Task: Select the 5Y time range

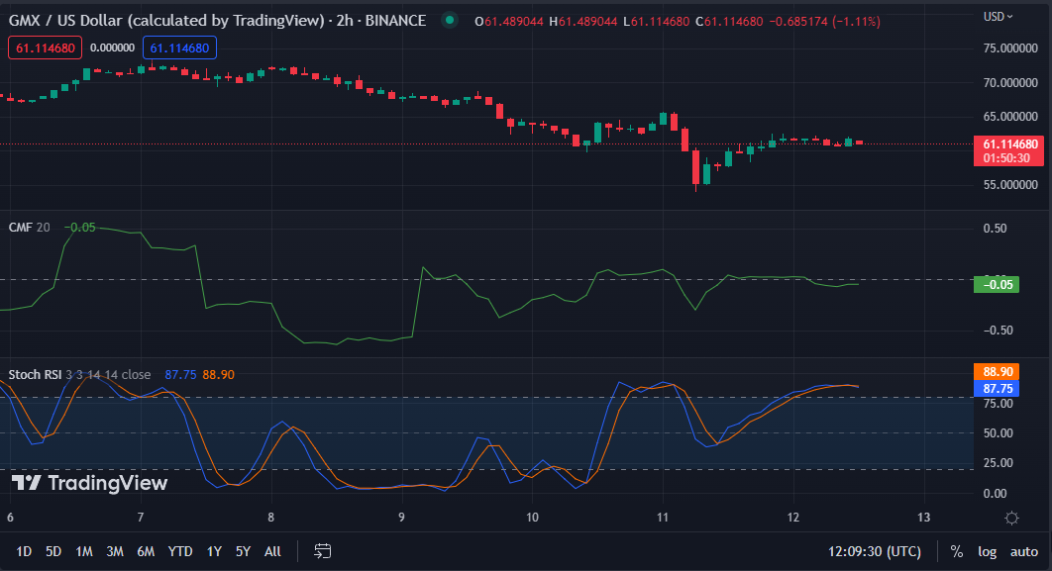Action: pyautogui.click(x=243, y=551)
